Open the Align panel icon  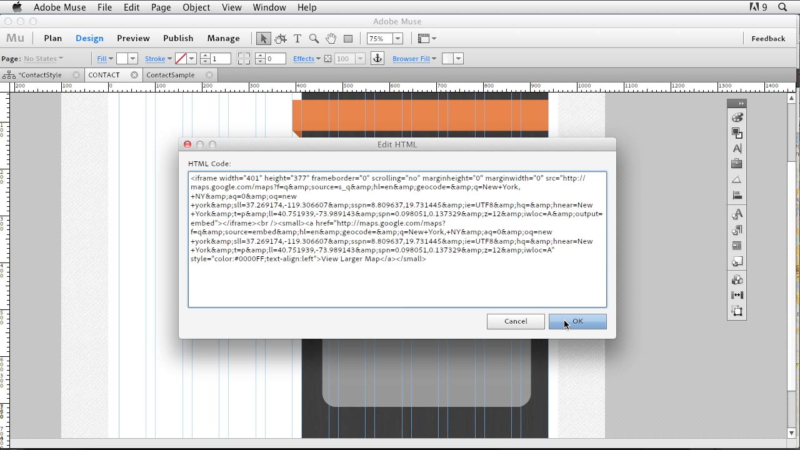pos(737,196)
